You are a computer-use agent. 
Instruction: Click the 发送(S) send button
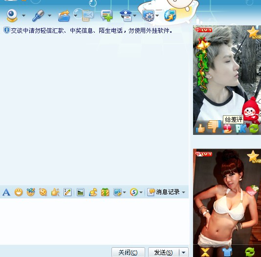pyautogui.click(x=163, y=253)
